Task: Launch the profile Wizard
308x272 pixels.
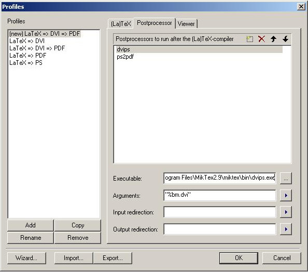Action: 26,258
